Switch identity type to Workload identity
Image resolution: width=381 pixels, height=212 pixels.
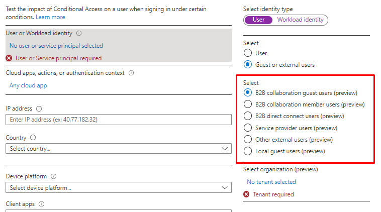[300, 20]
